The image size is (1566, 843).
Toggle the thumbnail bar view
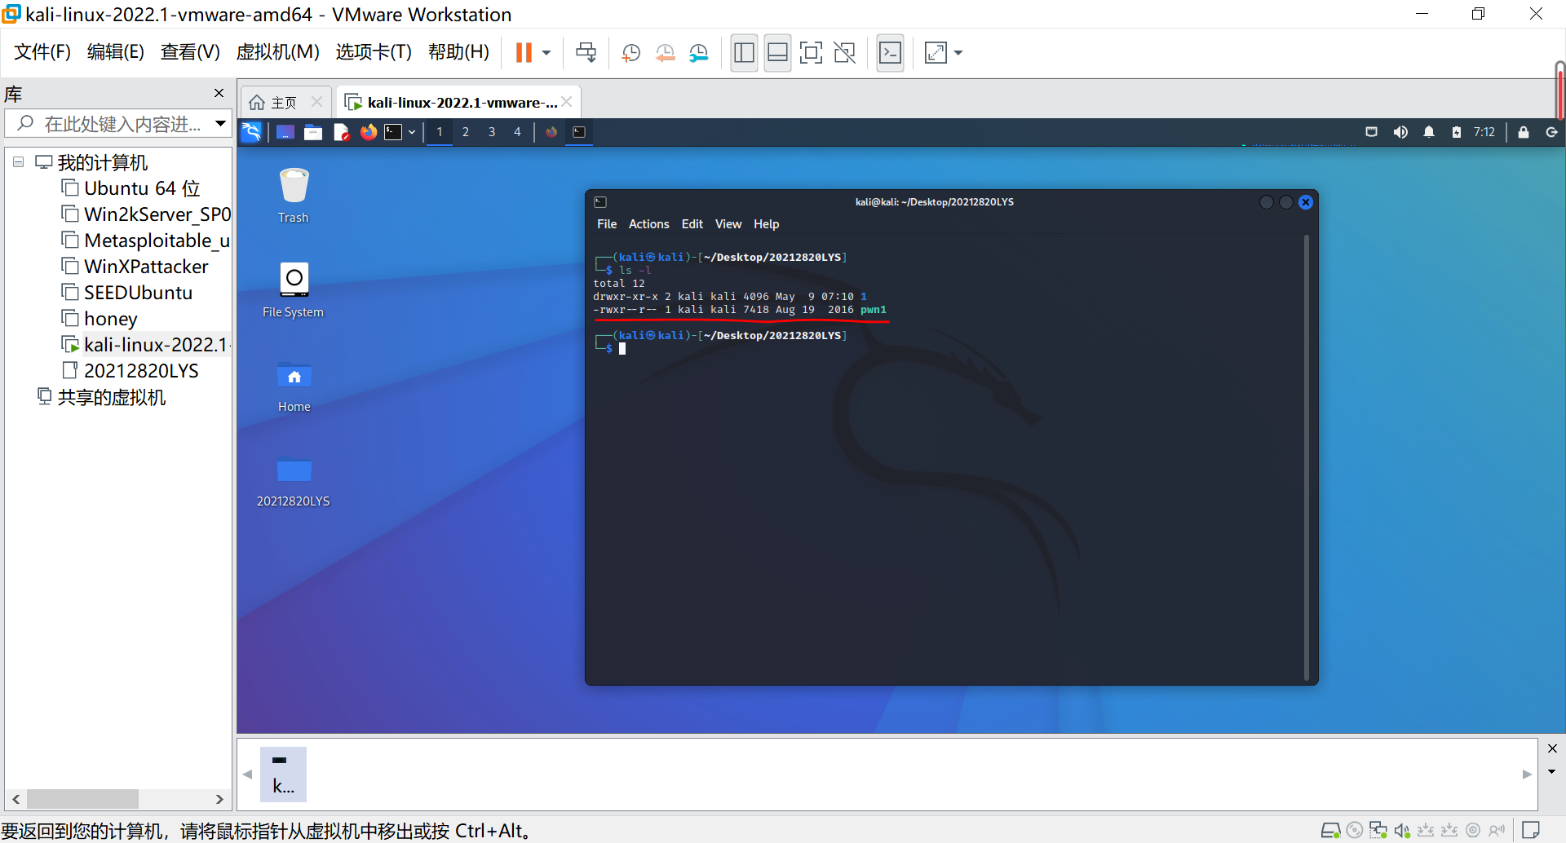777,53
